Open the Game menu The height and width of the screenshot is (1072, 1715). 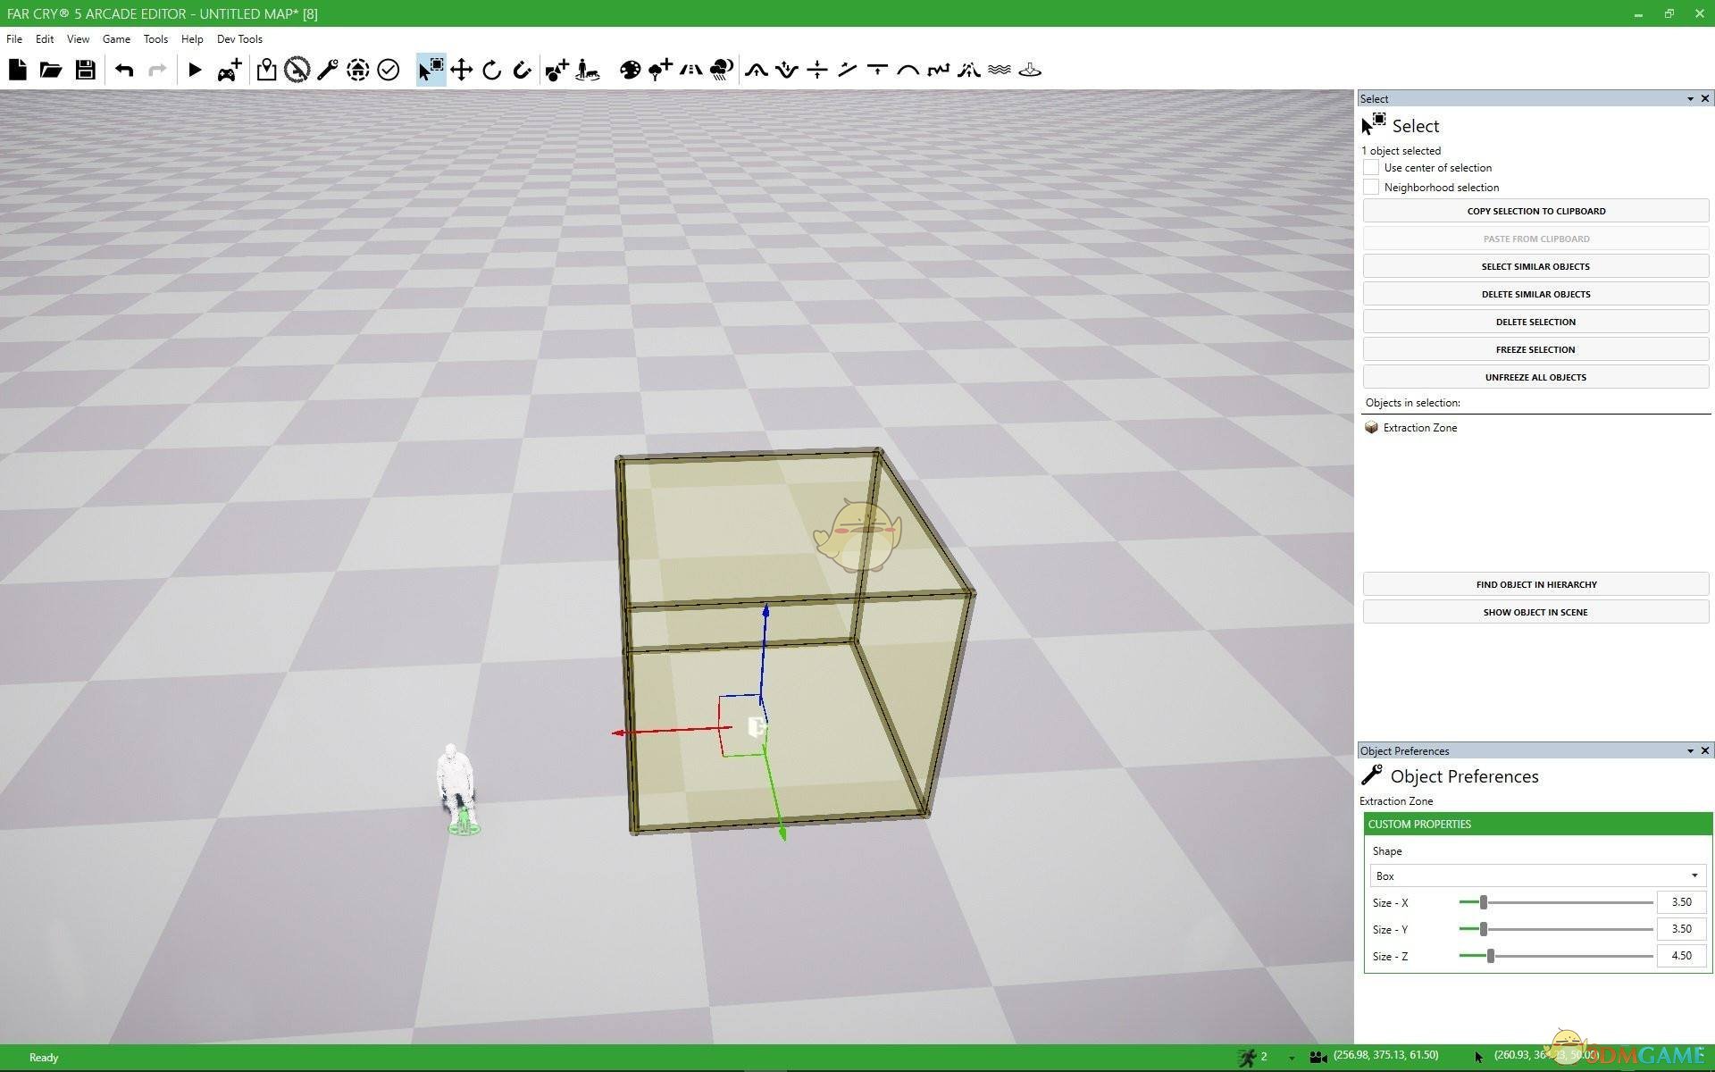[116, 39]
